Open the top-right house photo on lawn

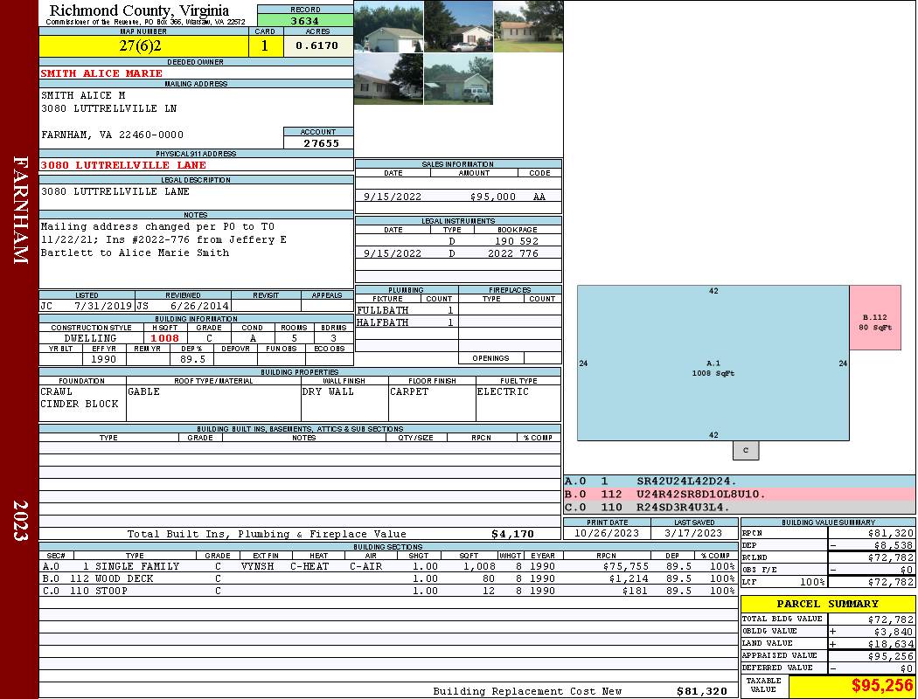528,26
